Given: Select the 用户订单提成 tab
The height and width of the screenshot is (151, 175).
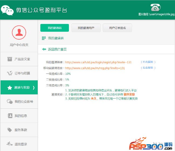Looking at the screenshot, I should point(117,28).
